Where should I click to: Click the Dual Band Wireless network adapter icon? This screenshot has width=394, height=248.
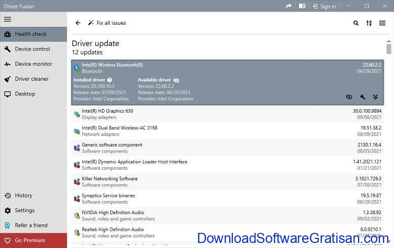click(77, 131)
